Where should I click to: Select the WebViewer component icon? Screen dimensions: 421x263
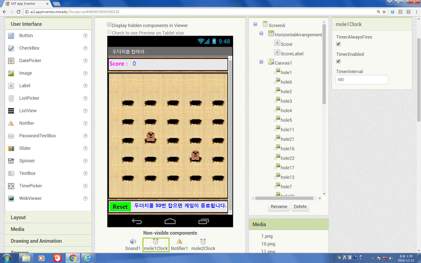pos(11,199)
